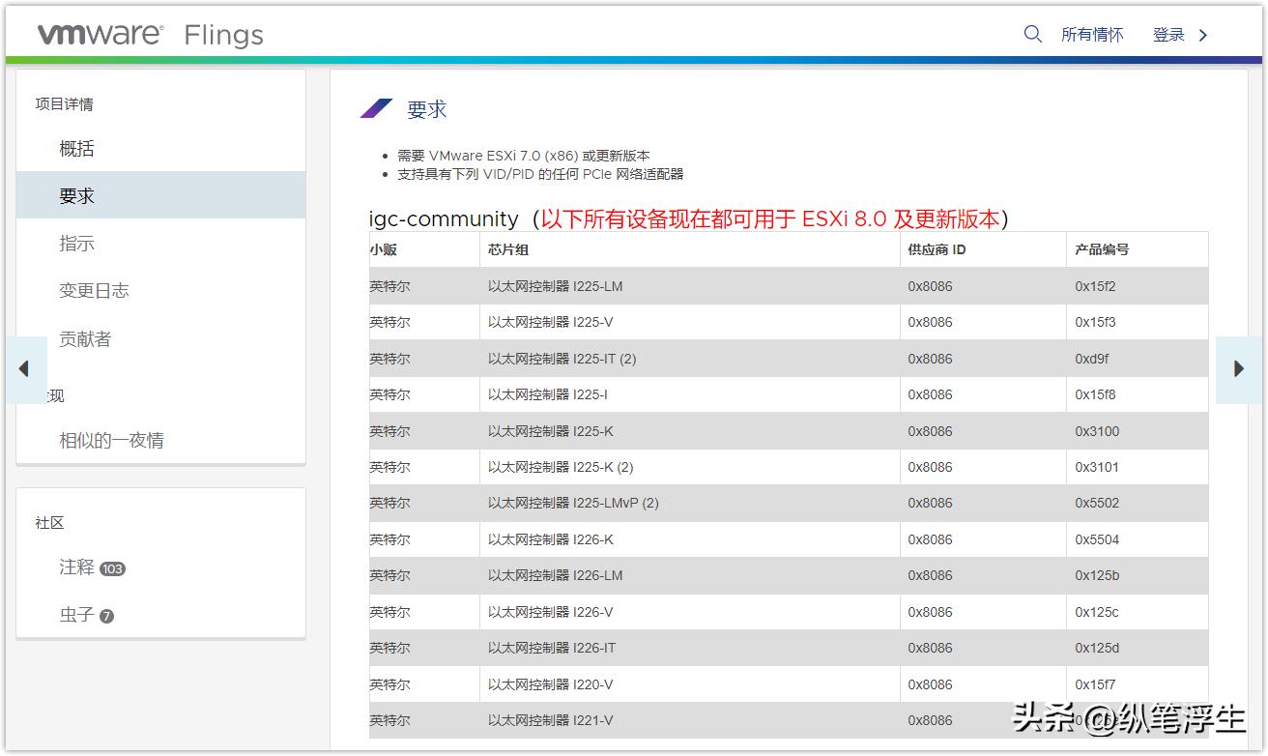Click the arrow icon next to 登录

[1201, 34]
